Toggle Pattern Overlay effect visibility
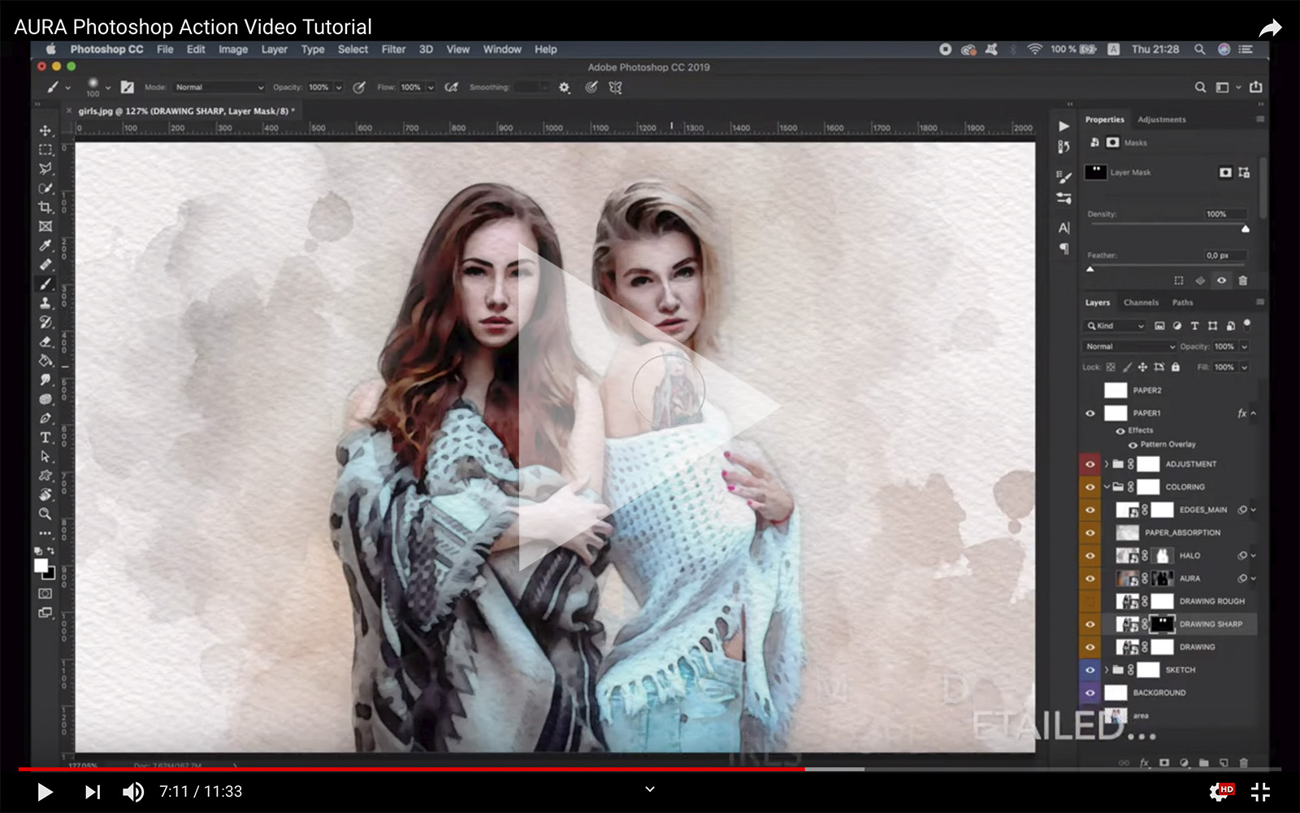 1133,445
